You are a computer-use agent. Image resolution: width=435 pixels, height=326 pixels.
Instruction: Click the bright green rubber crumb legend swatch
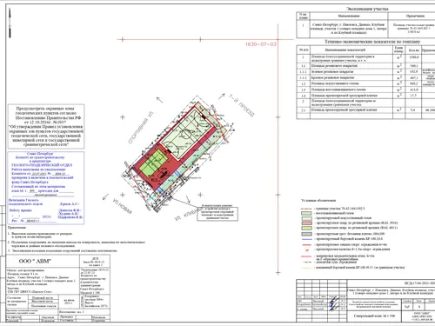[306, 228]
